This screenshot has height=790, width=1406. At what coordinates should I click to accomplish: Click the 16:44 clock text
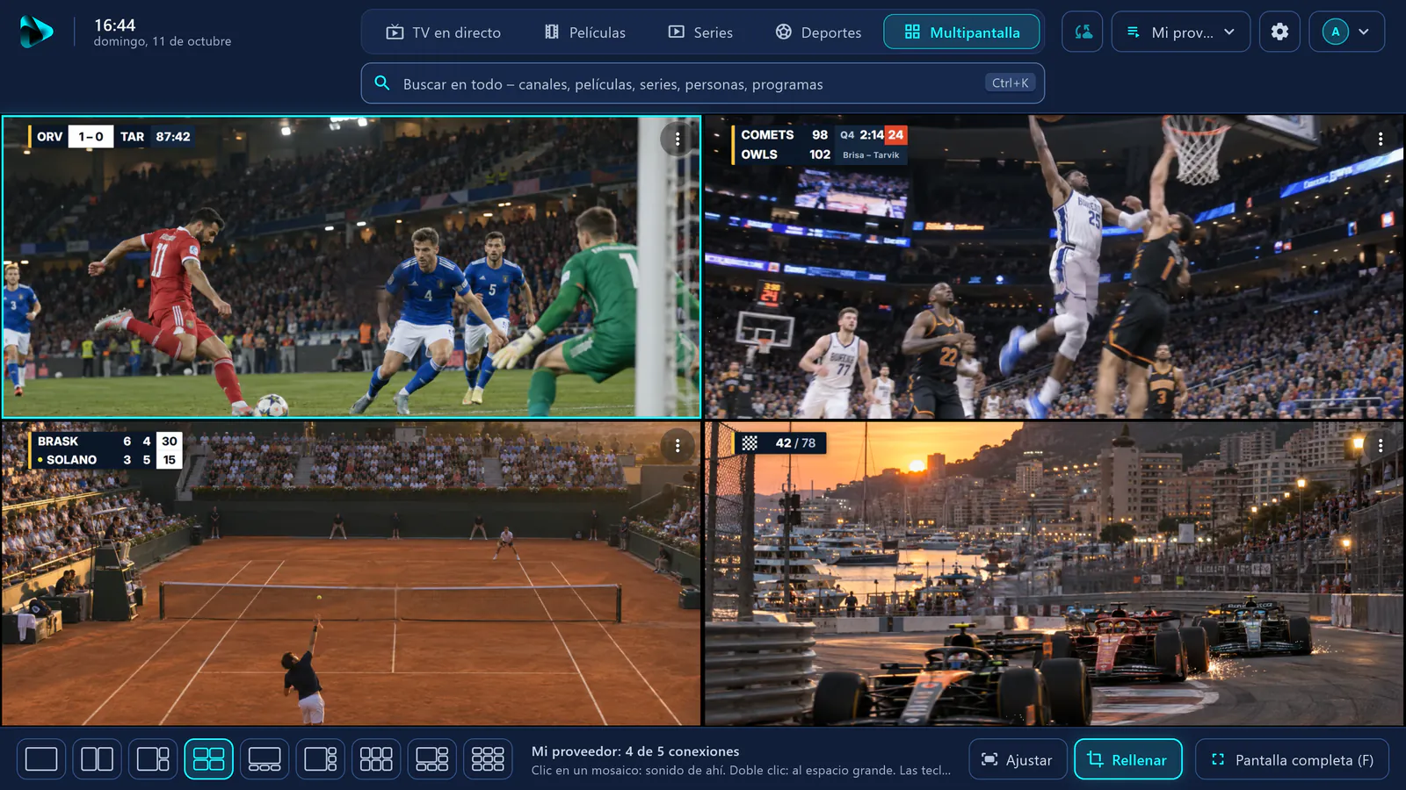click(x=115, y=25)
